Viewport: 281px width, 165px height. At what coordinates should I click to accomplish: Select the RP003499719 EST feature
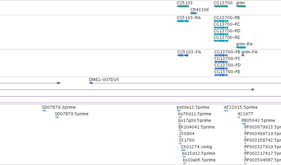(x=245, y=137)
